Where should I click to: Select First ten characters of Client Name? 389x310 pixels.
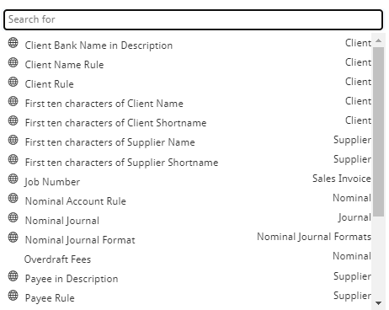[x=189, y=104]
